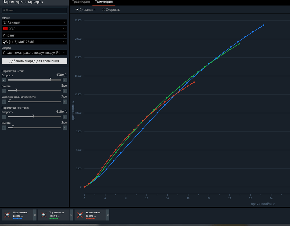Viewport: 290px width, 226px height.
Task: Open the VII ранг rank dropdown
Action: [35, 35]
